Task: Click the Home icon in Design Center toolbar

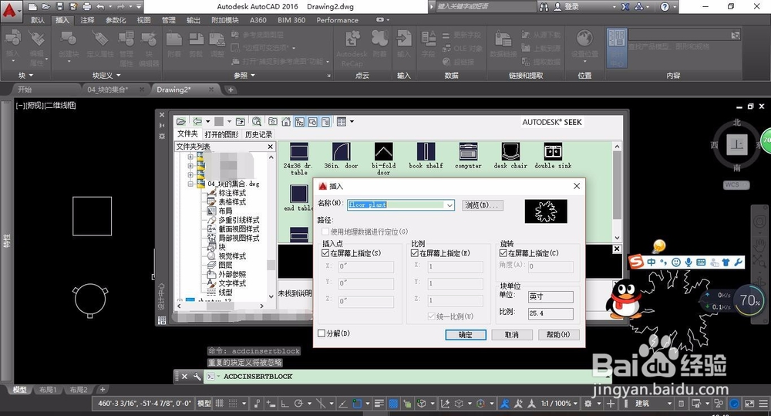Action: click(286, 122)
